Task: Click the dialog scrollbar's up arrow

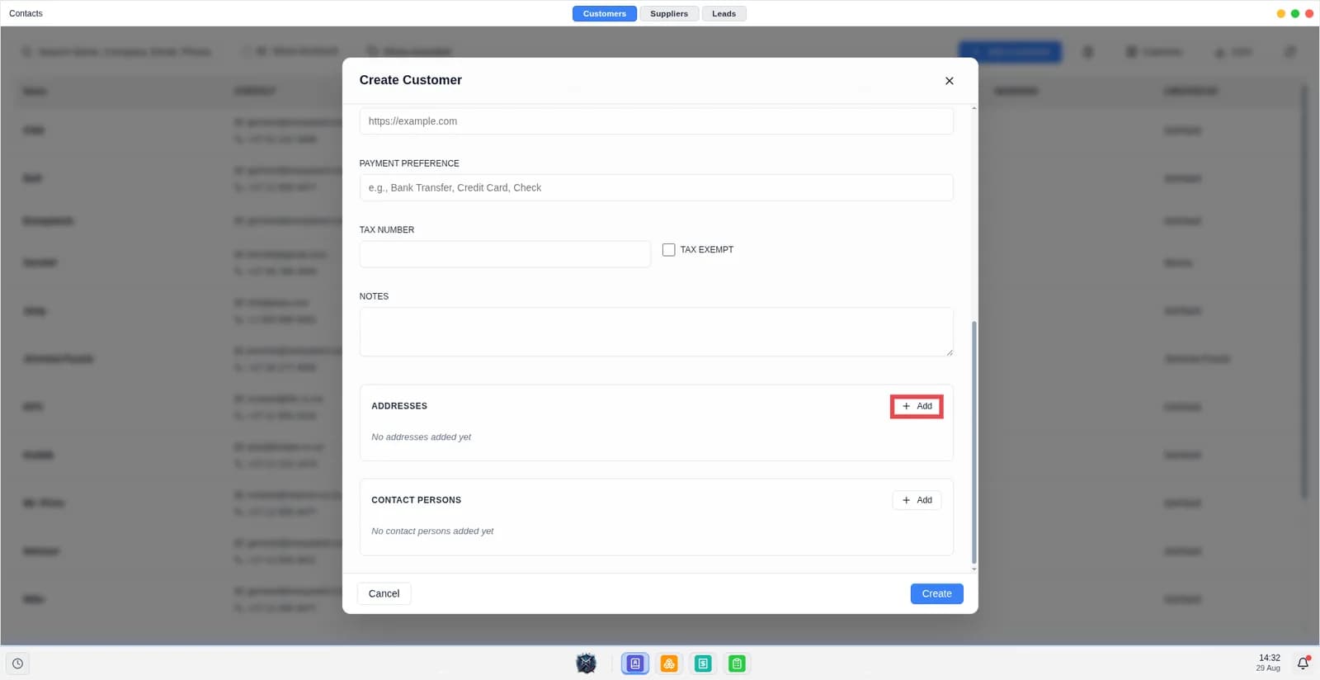Action: pos(973,108)
